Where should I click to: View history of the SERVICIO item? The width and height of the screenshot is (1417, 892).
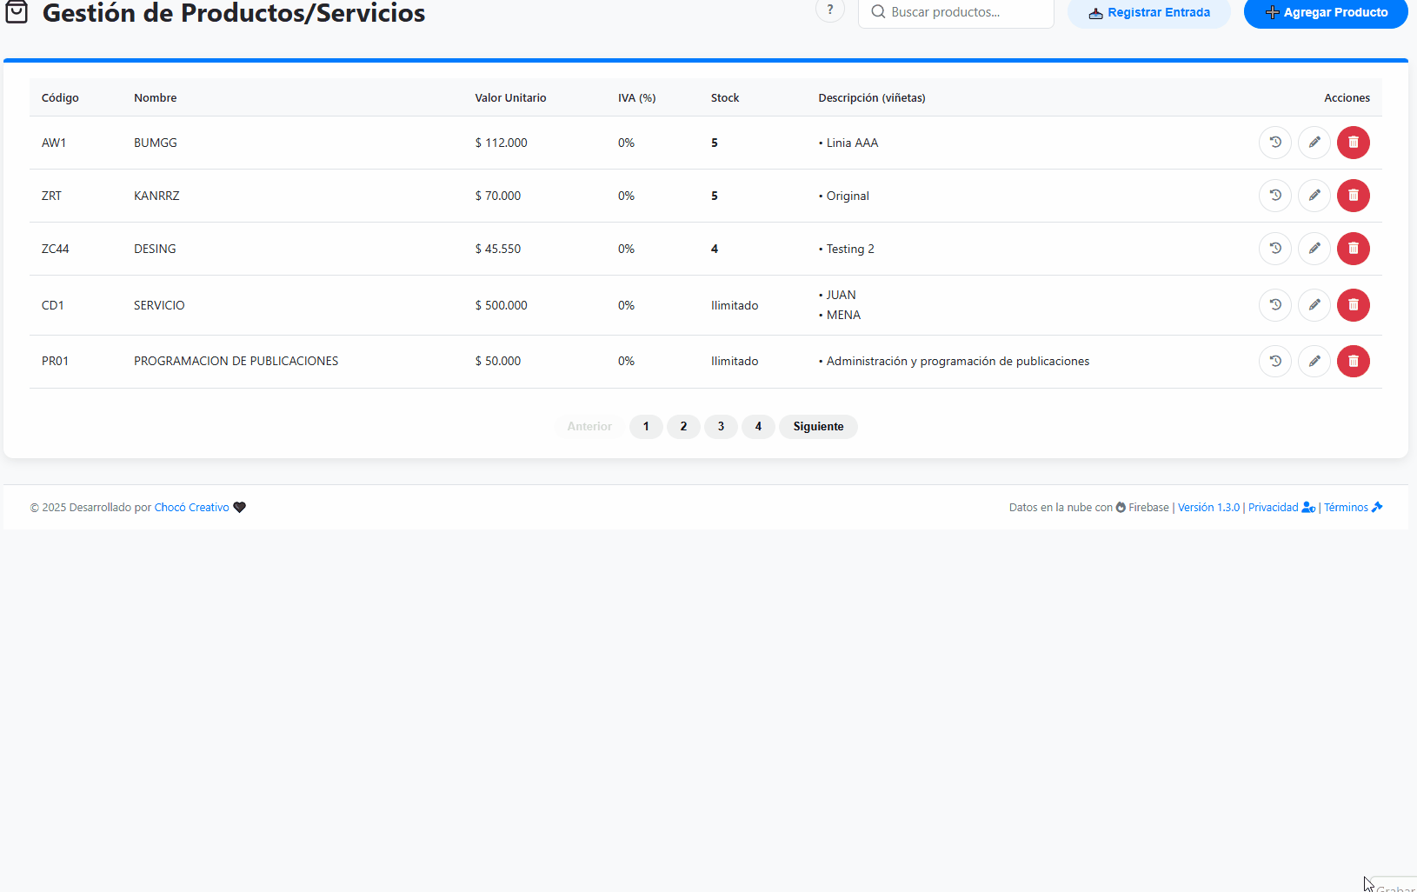1274,305
